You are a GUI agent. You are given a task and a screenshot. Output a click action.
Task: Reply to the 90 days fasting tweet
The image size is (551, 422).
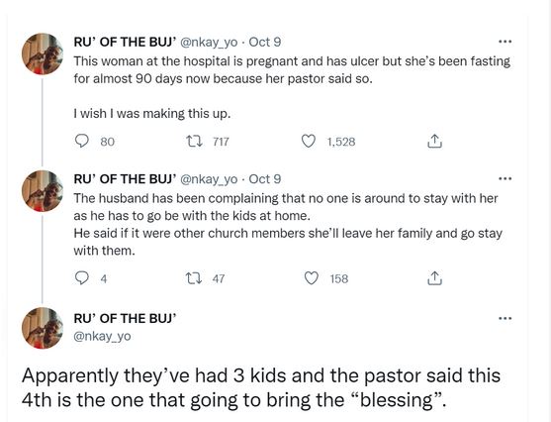point(82,142)
